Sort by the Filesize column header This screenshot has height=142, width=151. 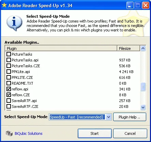[x=129, y=48]
